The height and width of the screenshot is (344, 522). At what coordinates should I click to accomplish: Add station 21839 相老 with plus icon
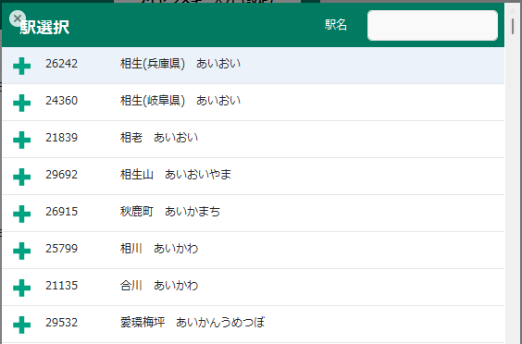pos(22,140)
